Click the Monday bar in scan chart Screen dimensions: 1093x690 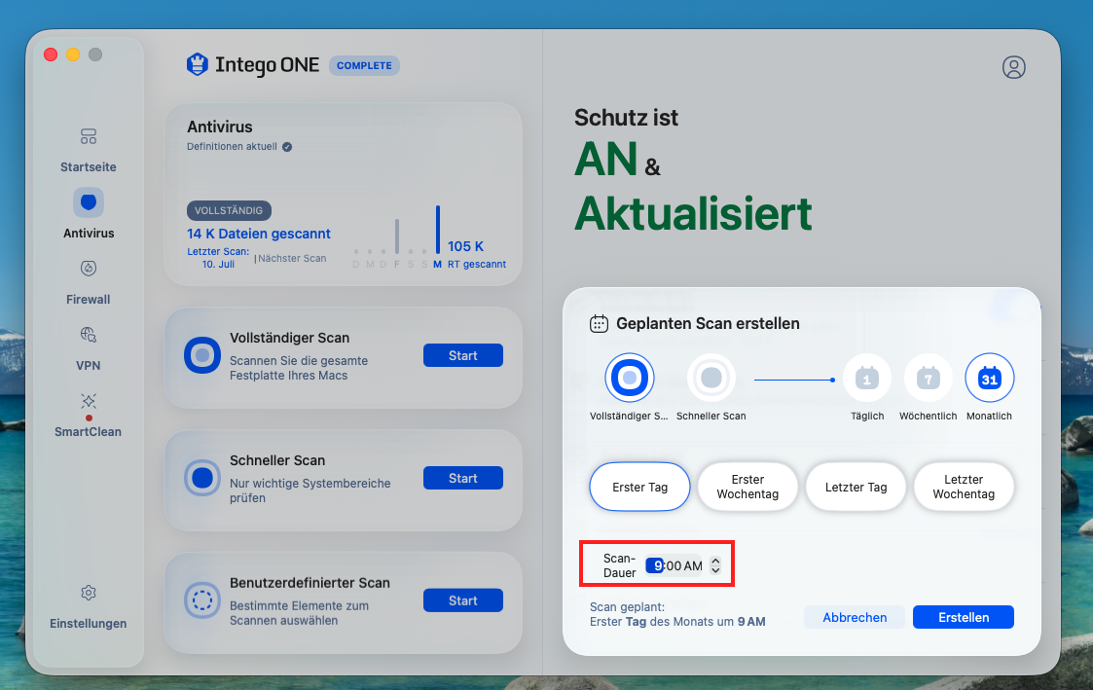tap(438, 230)
